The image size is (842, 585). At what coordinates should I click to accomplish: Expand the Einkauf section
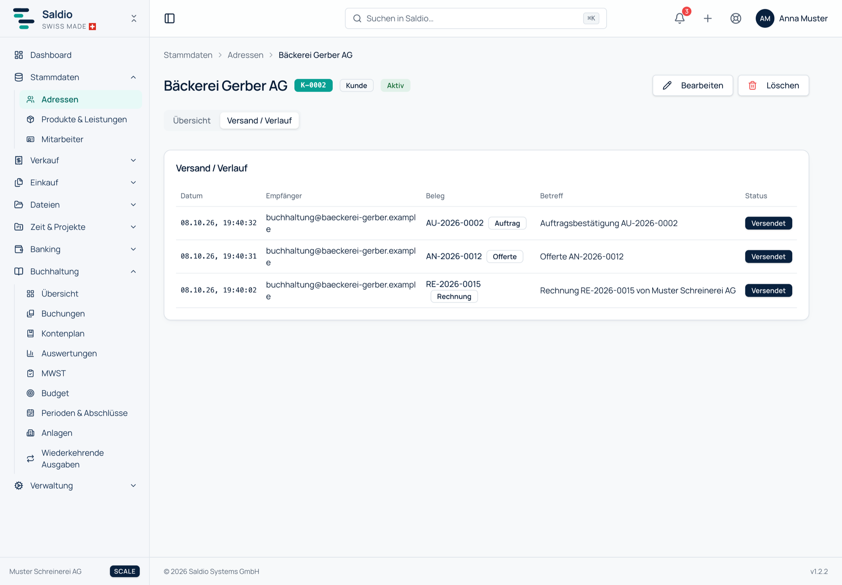coord(75,183)
